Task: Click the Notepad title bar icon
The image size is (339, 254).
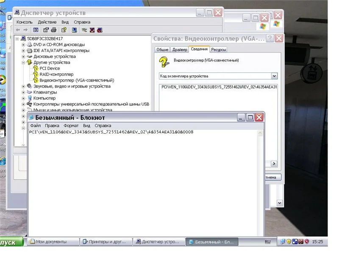Action: tap(31, 118)
